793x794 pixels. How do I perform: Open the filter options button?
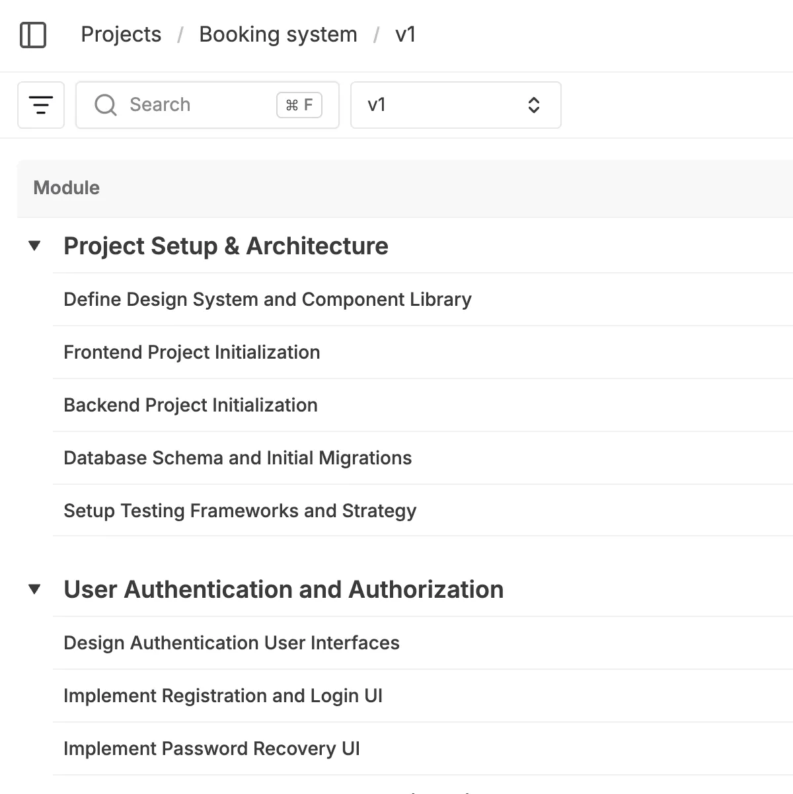(41, 105)
